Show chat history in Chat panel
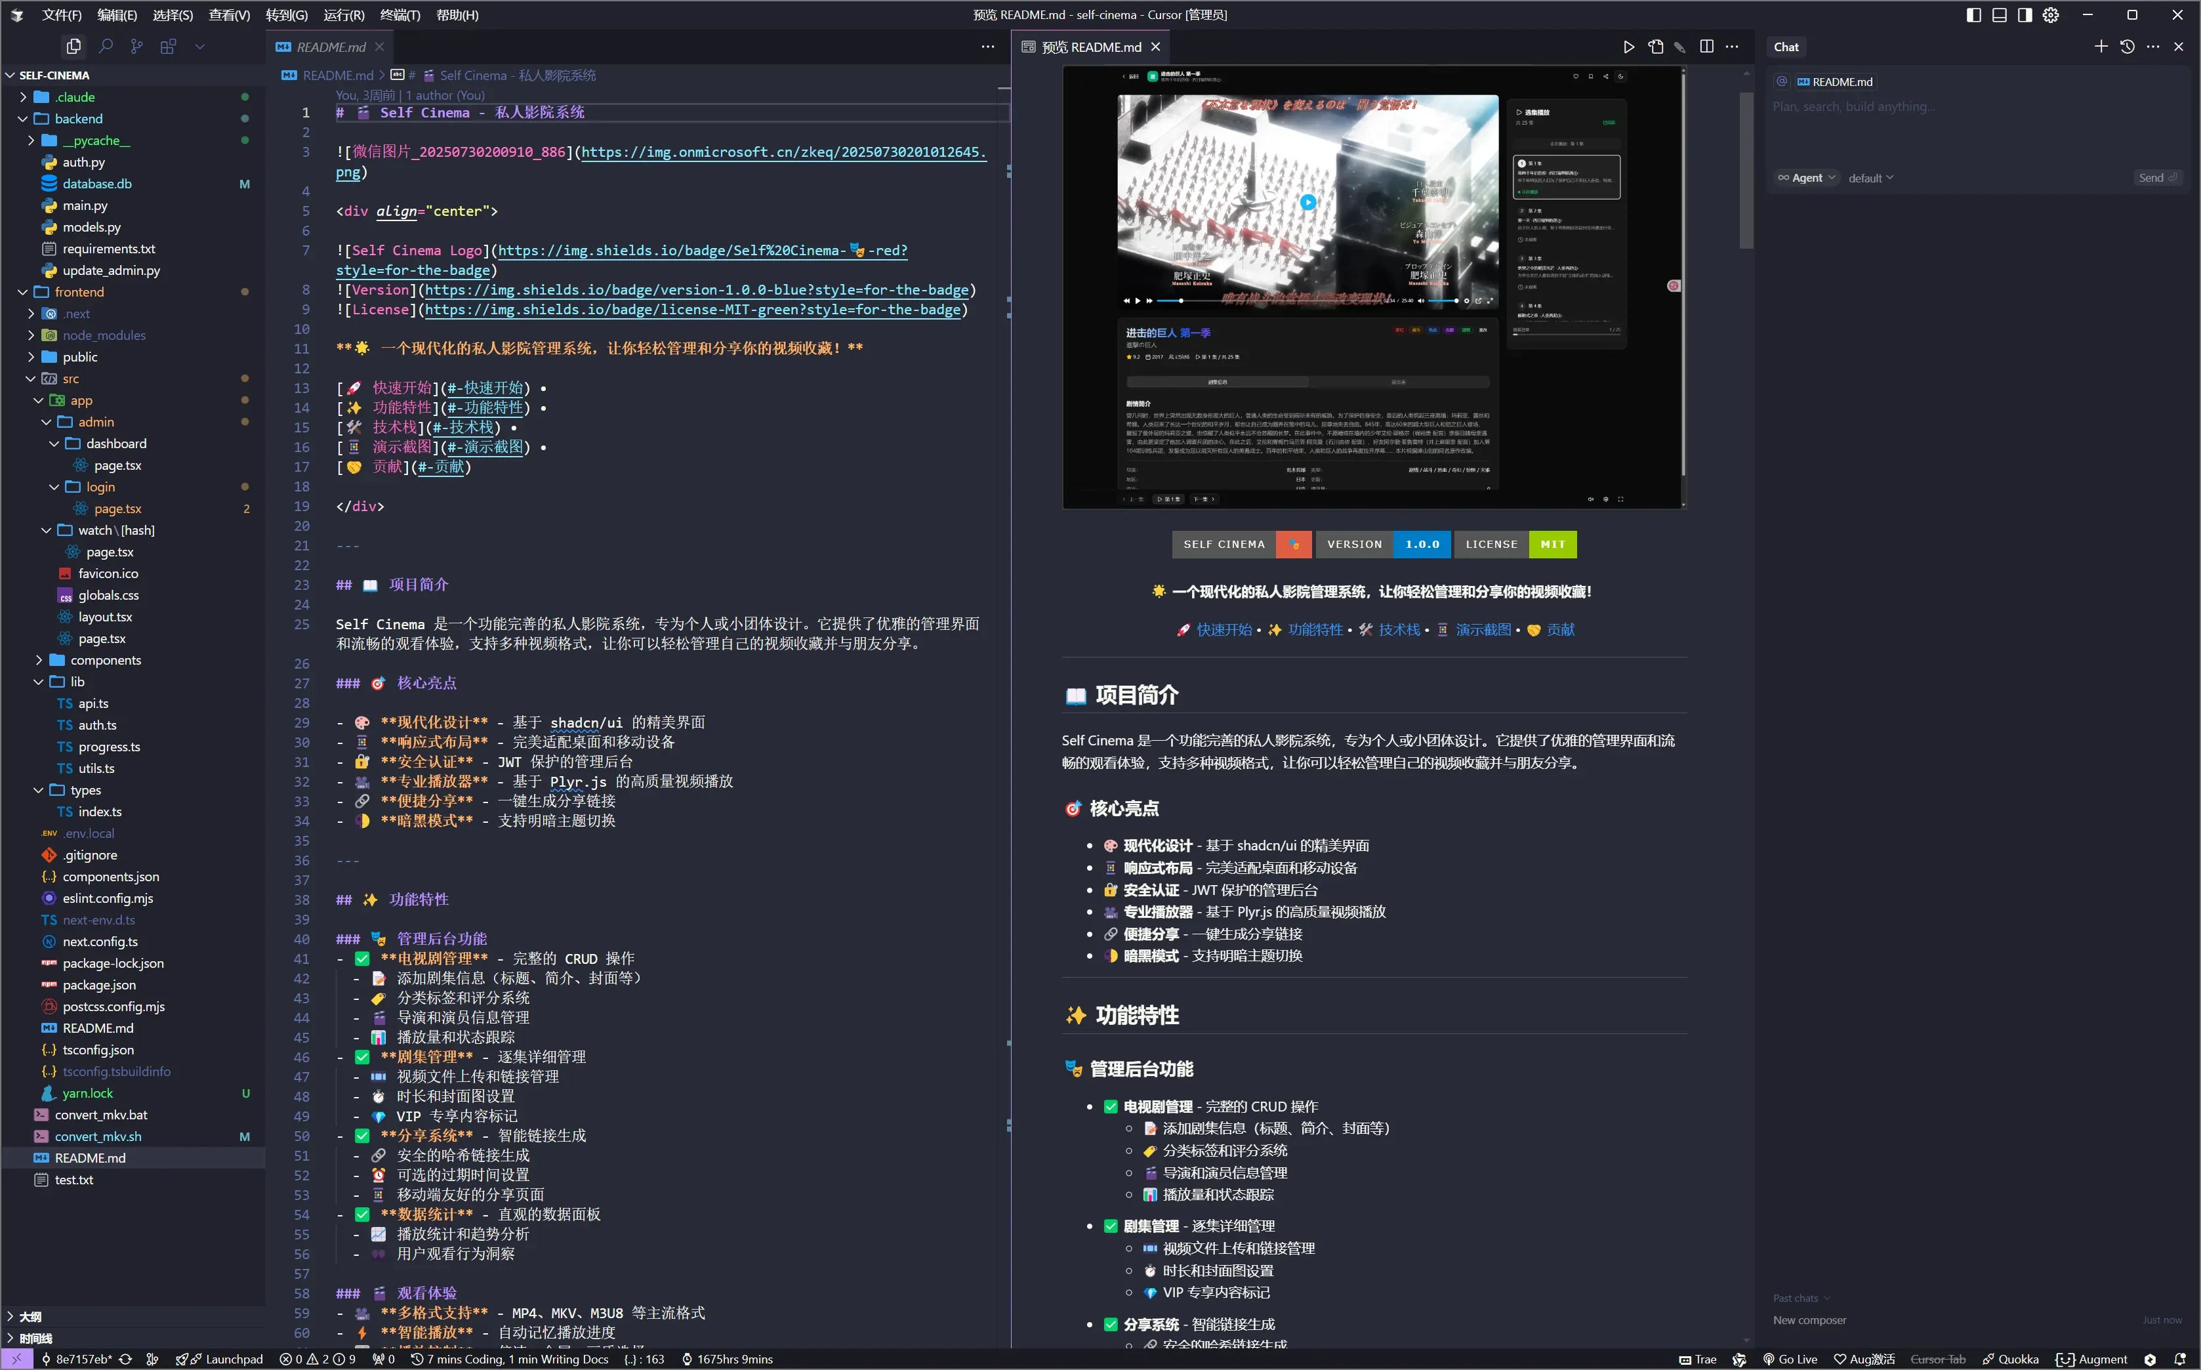 (2127, 46)
